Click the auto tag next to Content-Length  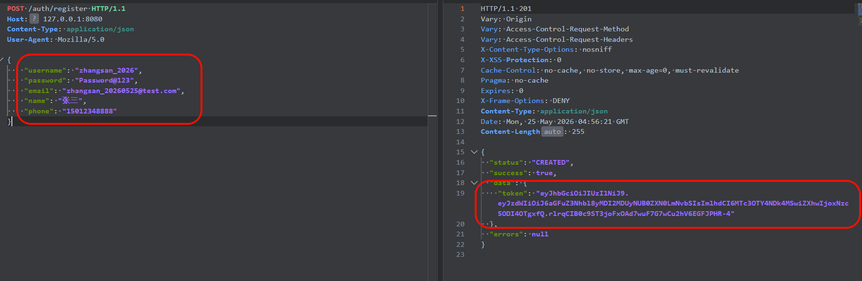[x=552, y=131]
